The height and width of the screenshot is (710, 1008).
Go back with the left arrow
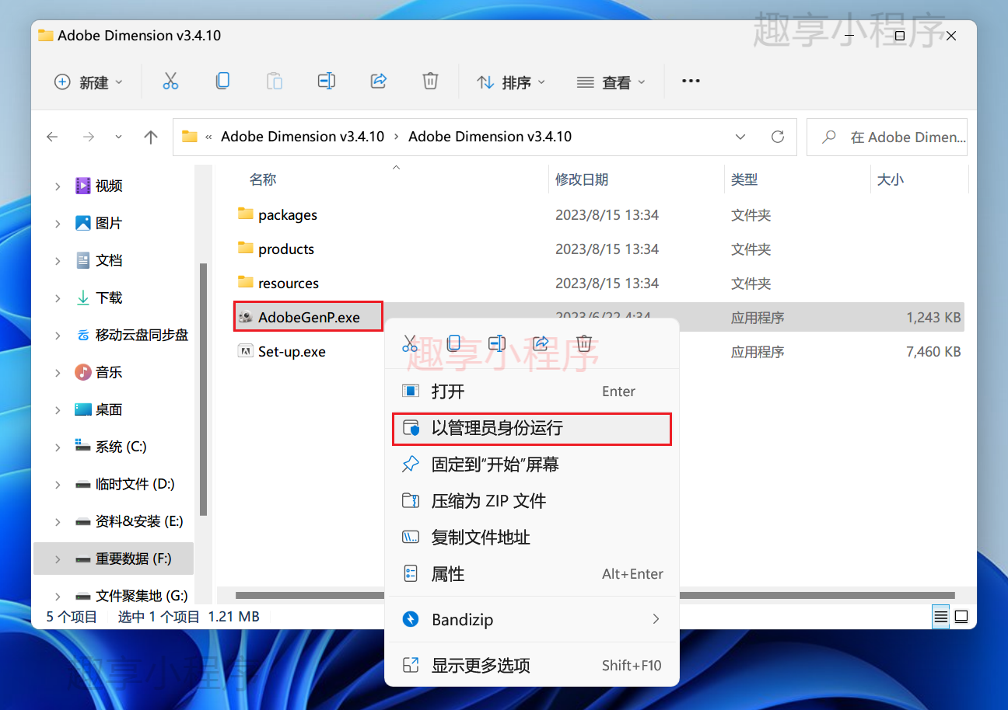click(52, 137)
